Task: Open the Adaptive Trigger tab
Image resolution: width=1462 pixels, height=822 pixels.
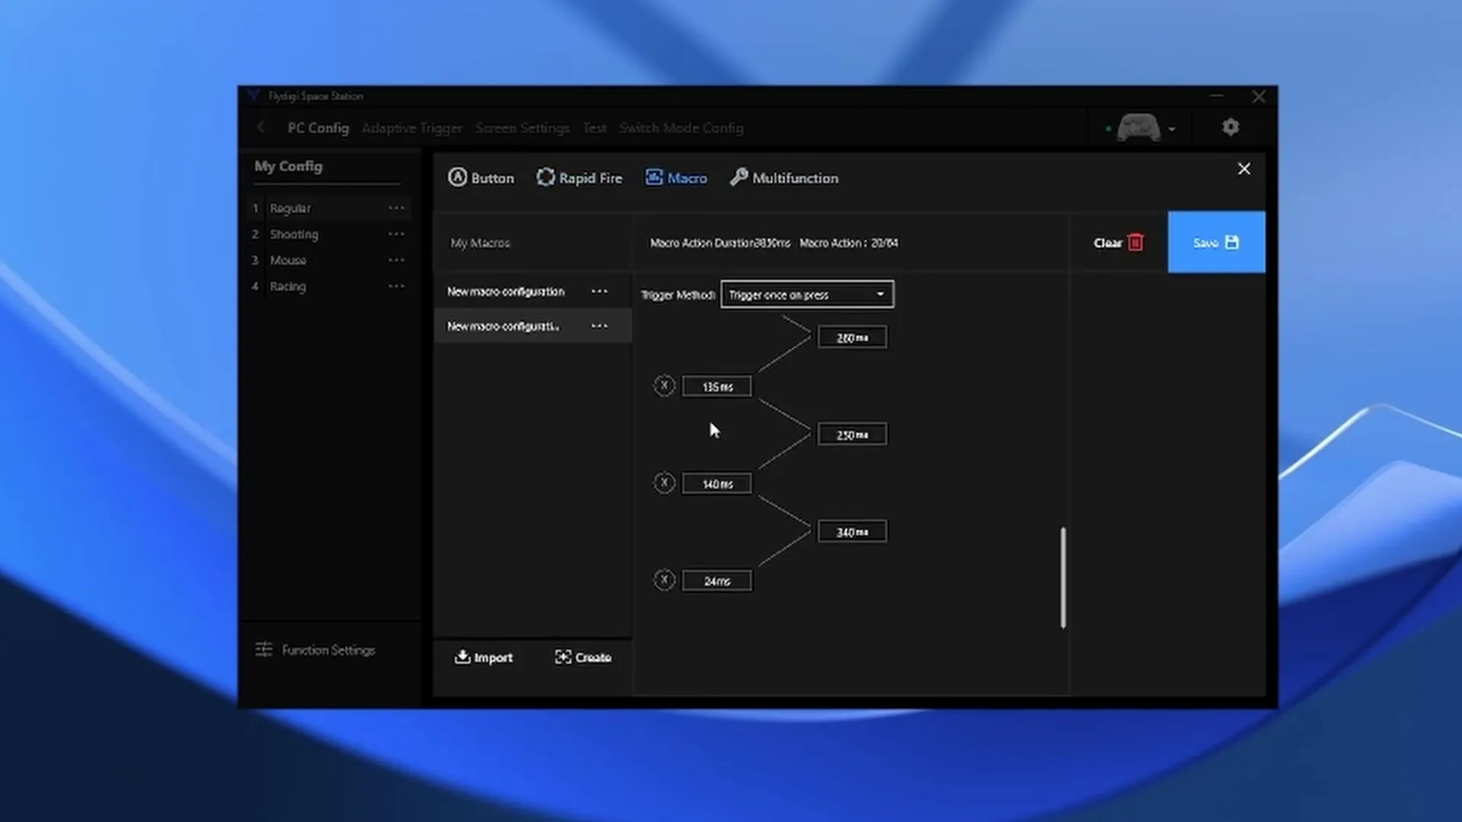Action: (412, 128)
